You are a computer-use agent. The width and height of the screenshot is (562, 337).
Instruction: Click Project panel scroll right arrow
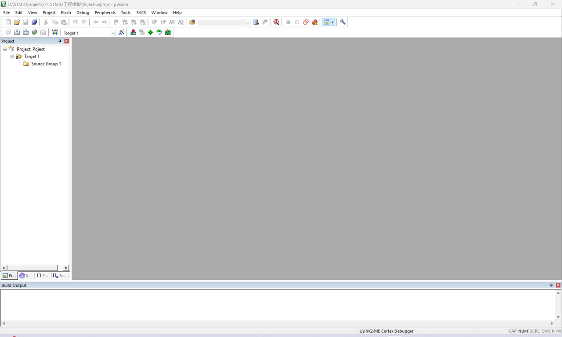tap(66, 268)
